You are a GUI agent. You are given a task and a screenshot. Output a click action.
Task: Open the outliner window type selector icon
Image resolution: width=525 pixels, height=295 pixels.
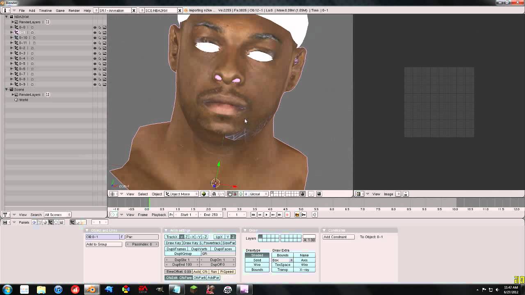pos(6,215)
